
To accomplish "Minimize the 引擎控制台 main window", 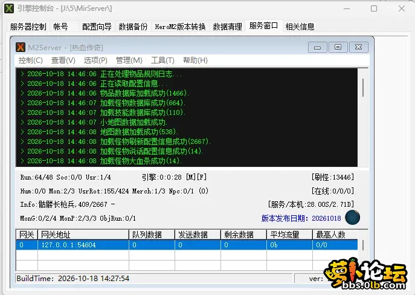I will tap(347, 8).
